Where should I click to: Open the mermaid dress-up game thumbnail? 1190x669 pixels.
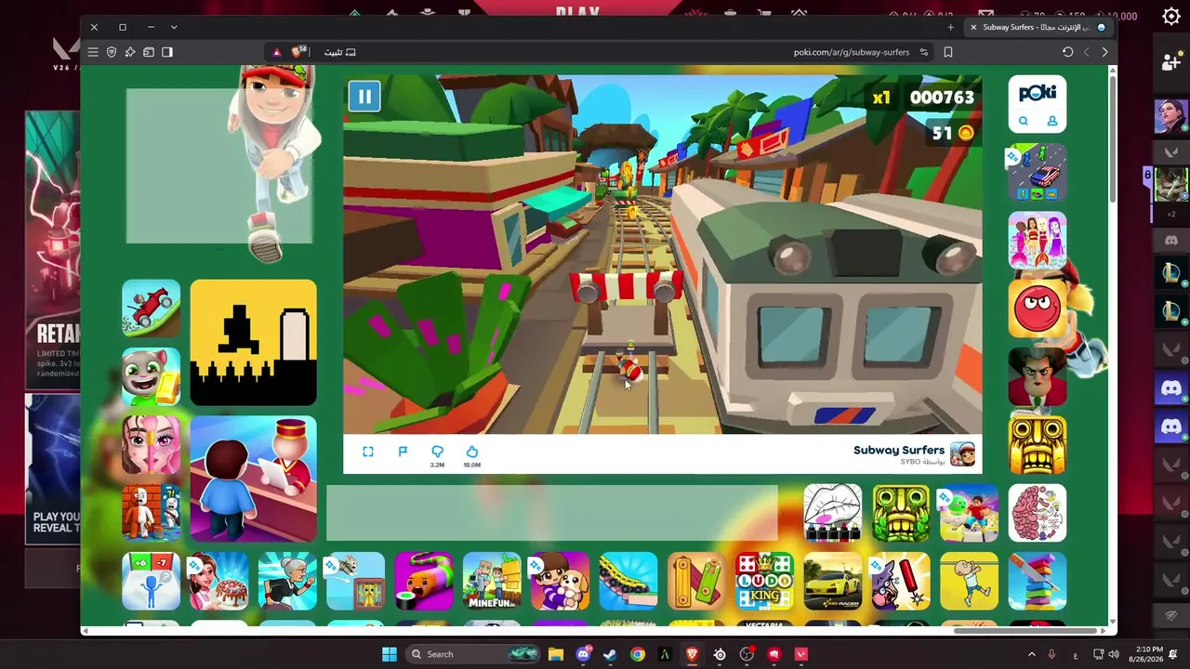pyautogui.click(x=1038, y=240)
